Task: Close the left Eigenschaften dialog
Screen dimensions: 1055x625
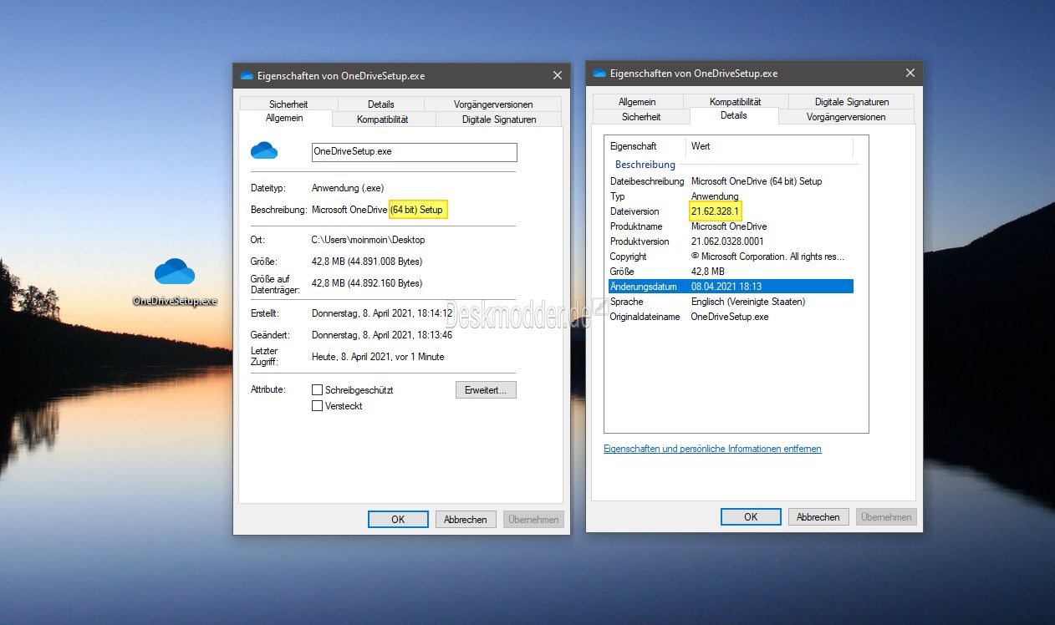Action: pyautogui.click(x=558, y=75)
